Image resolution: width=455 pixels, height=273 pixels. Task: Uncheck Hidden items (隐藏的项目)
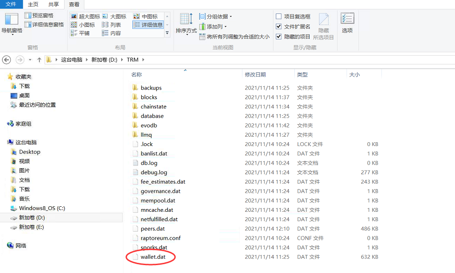point(279,37)
